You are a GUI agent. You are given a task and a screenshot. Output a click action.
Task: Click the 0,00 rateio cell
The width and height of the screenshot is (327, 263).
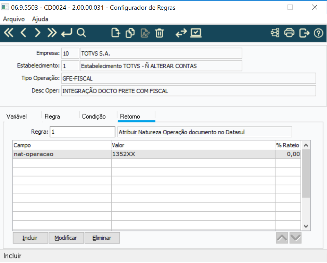288,154
